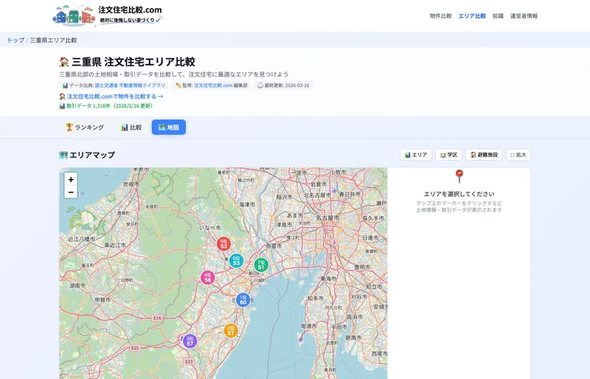590x379 pixels.
Task: Select the purple 3位 marker scoring 57
Action: (x=190, y=341)
